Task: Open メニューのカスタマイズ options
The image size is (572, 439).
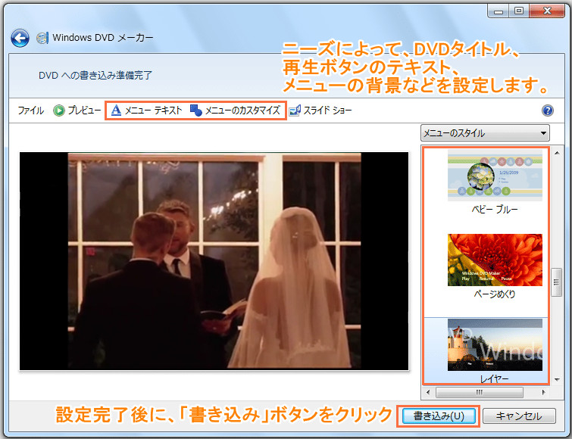Action: point(236,111)
